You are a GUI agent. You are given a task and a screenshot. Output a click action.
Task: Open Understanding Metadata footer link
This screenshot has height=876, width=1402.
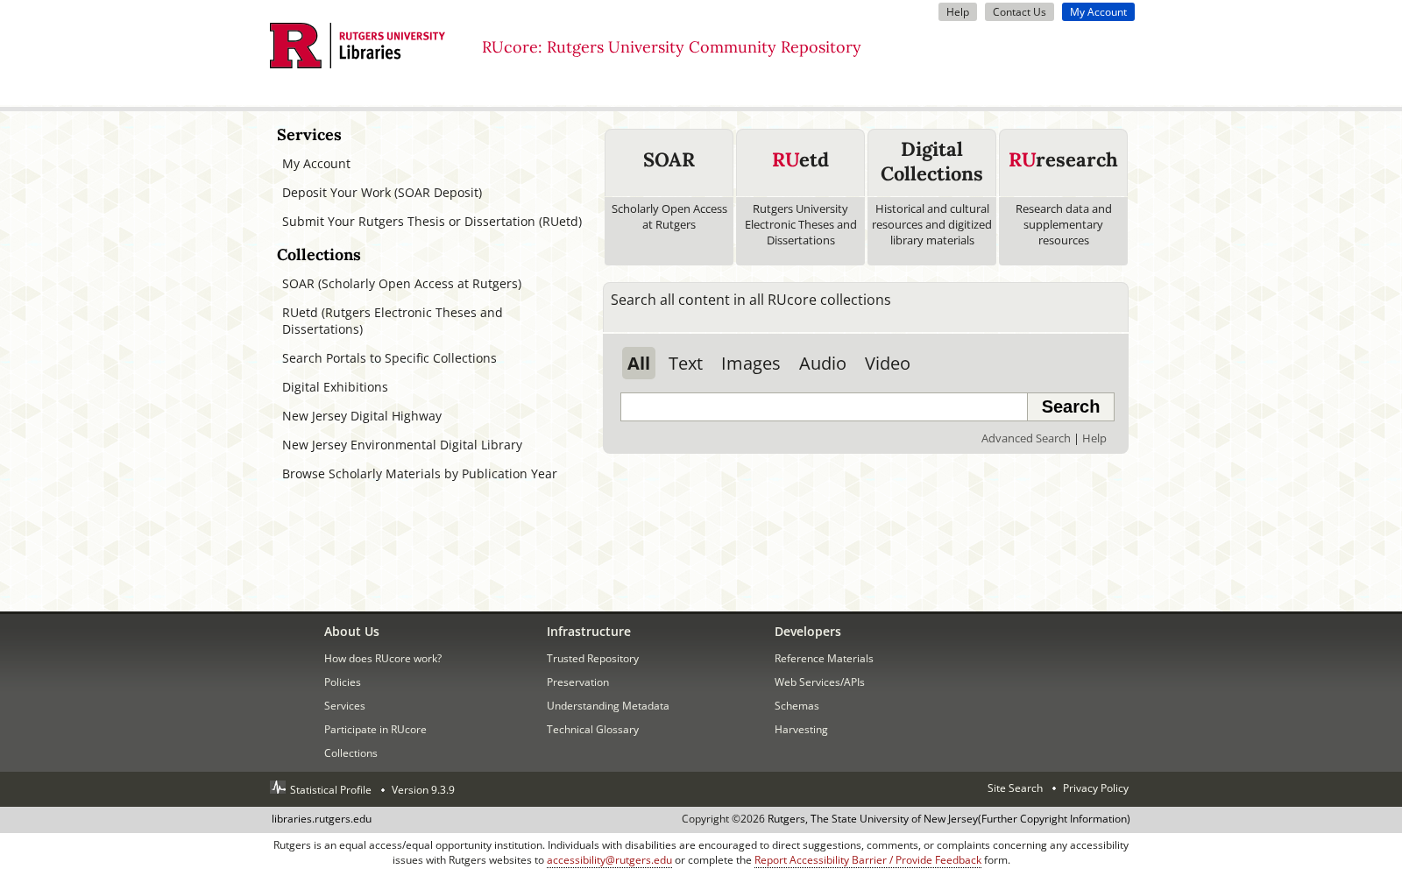pos(608,706)
